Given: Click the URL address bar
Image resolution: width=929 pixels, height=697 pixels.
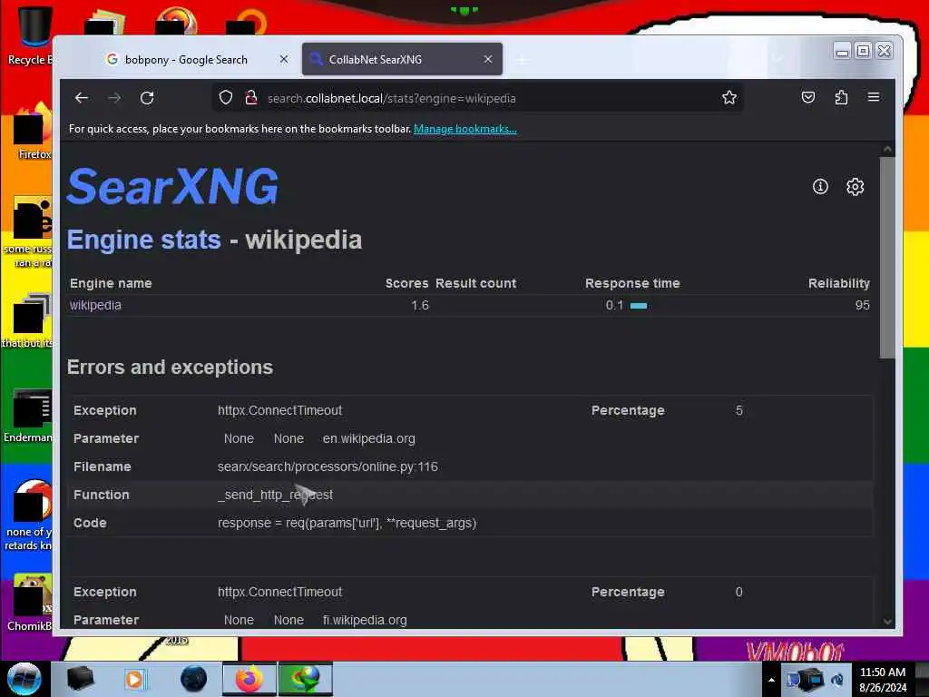Looking at the screenshot, I should (x=477, y=98).
